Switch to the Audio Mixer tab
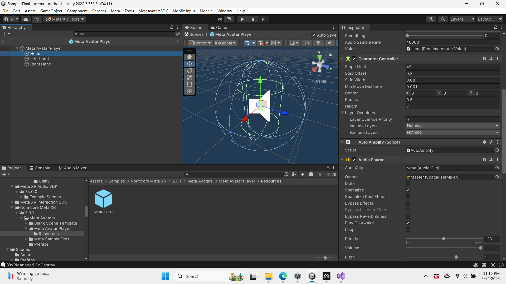 pos(72,168)
